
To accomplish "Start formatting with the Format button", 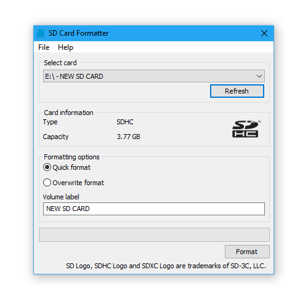I will [247, 252].
